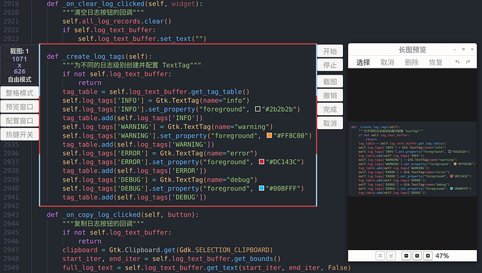Click the 'clipboard = Gtk.Clipboard.get' line
This screenshot has height=273, width=482.
(x=168, y=250)
